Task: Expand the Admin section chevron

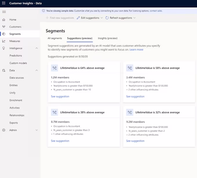Action: point(37,130)
